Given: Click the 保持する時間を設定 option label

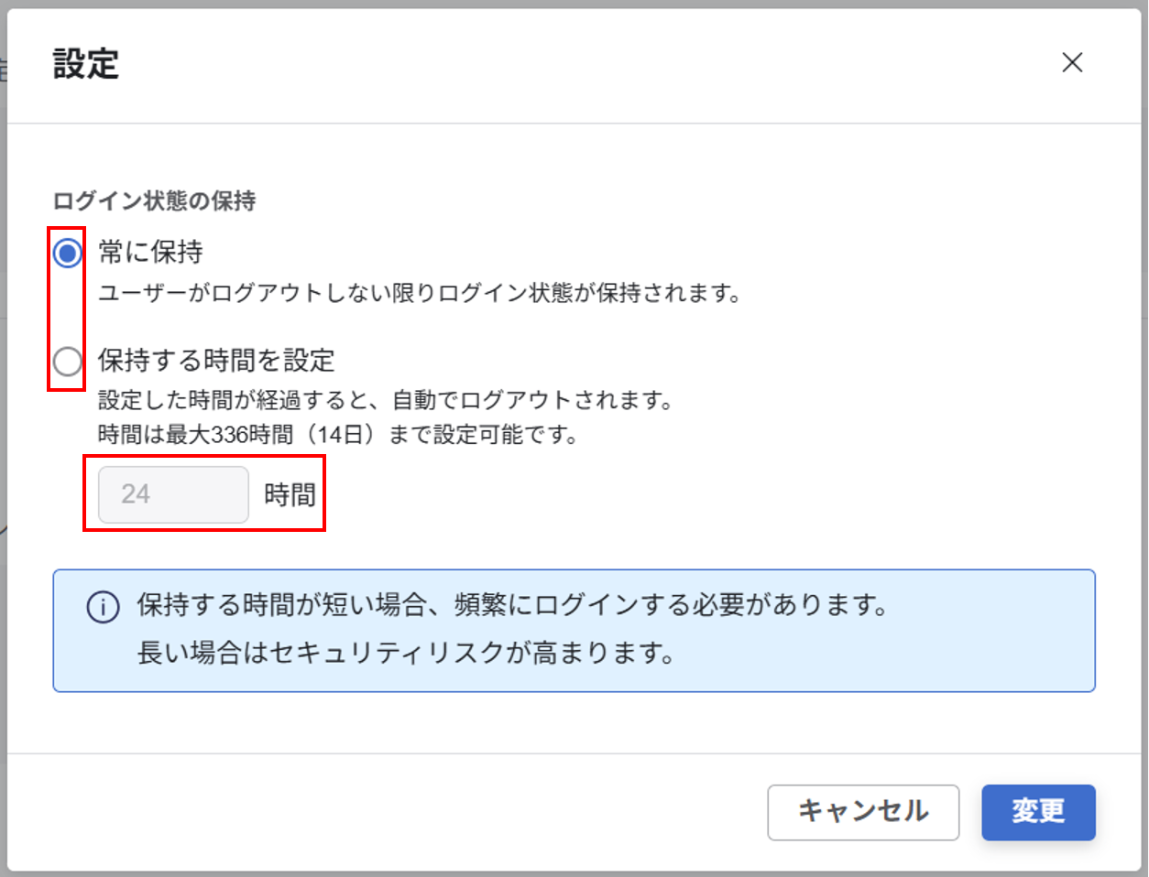Looking at the screenshot, I should click(x=216, y=361).
